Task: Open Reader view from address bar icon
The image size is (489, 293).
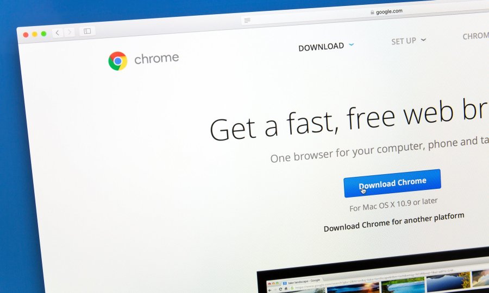Action: pos(247,21)
